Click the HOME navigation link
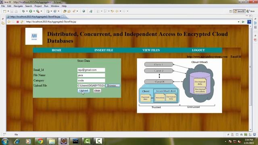The width and height of the screenshot is (258, 145). click(56, 50)
